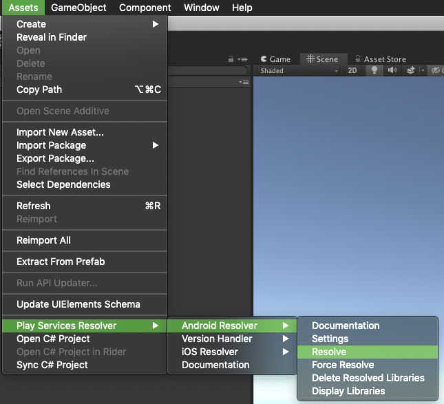This screenshot has width=444, height=404.
Task: Toggle 2D scene view mode
Action: (x=352, y=70)
